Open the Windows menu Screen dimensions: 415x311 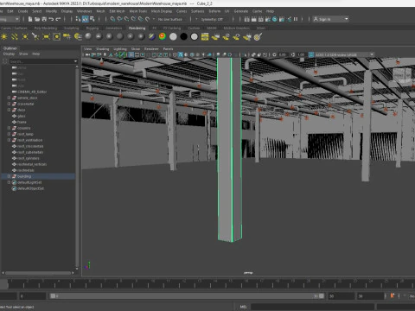(x=84, y=11)
